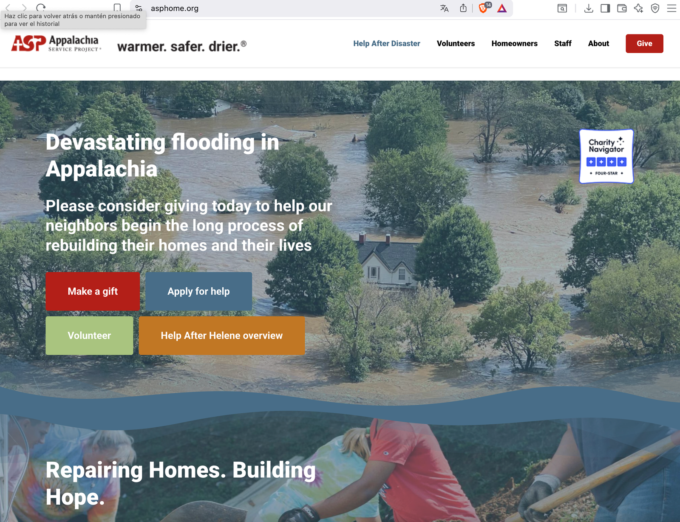
Task: Open the browser hamburger menu
Action: pyautogui.click(x=671, y=8)
